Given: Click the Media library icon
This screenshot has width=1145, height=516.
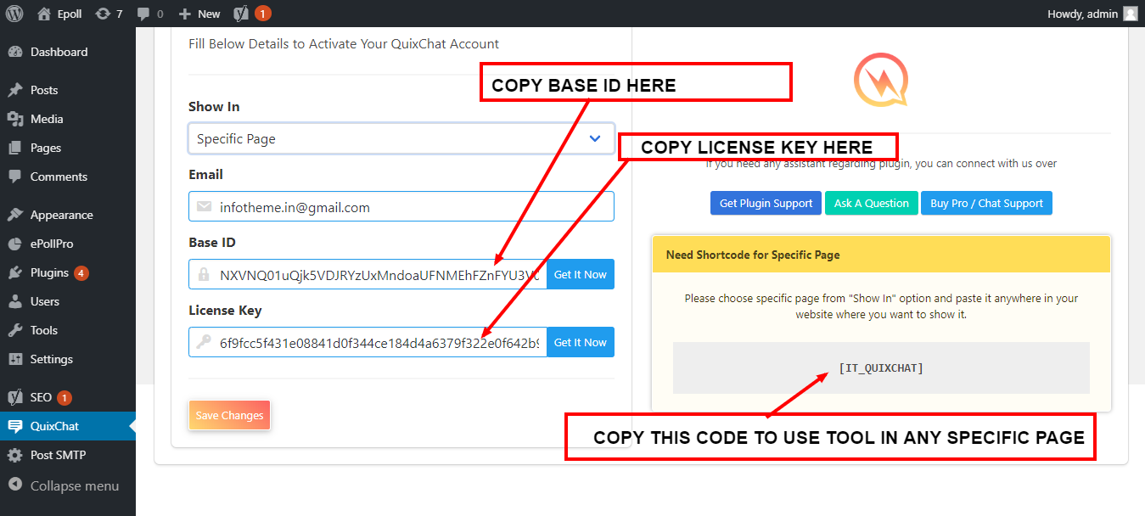Looking at the screenshot, I should pos(14,119).
